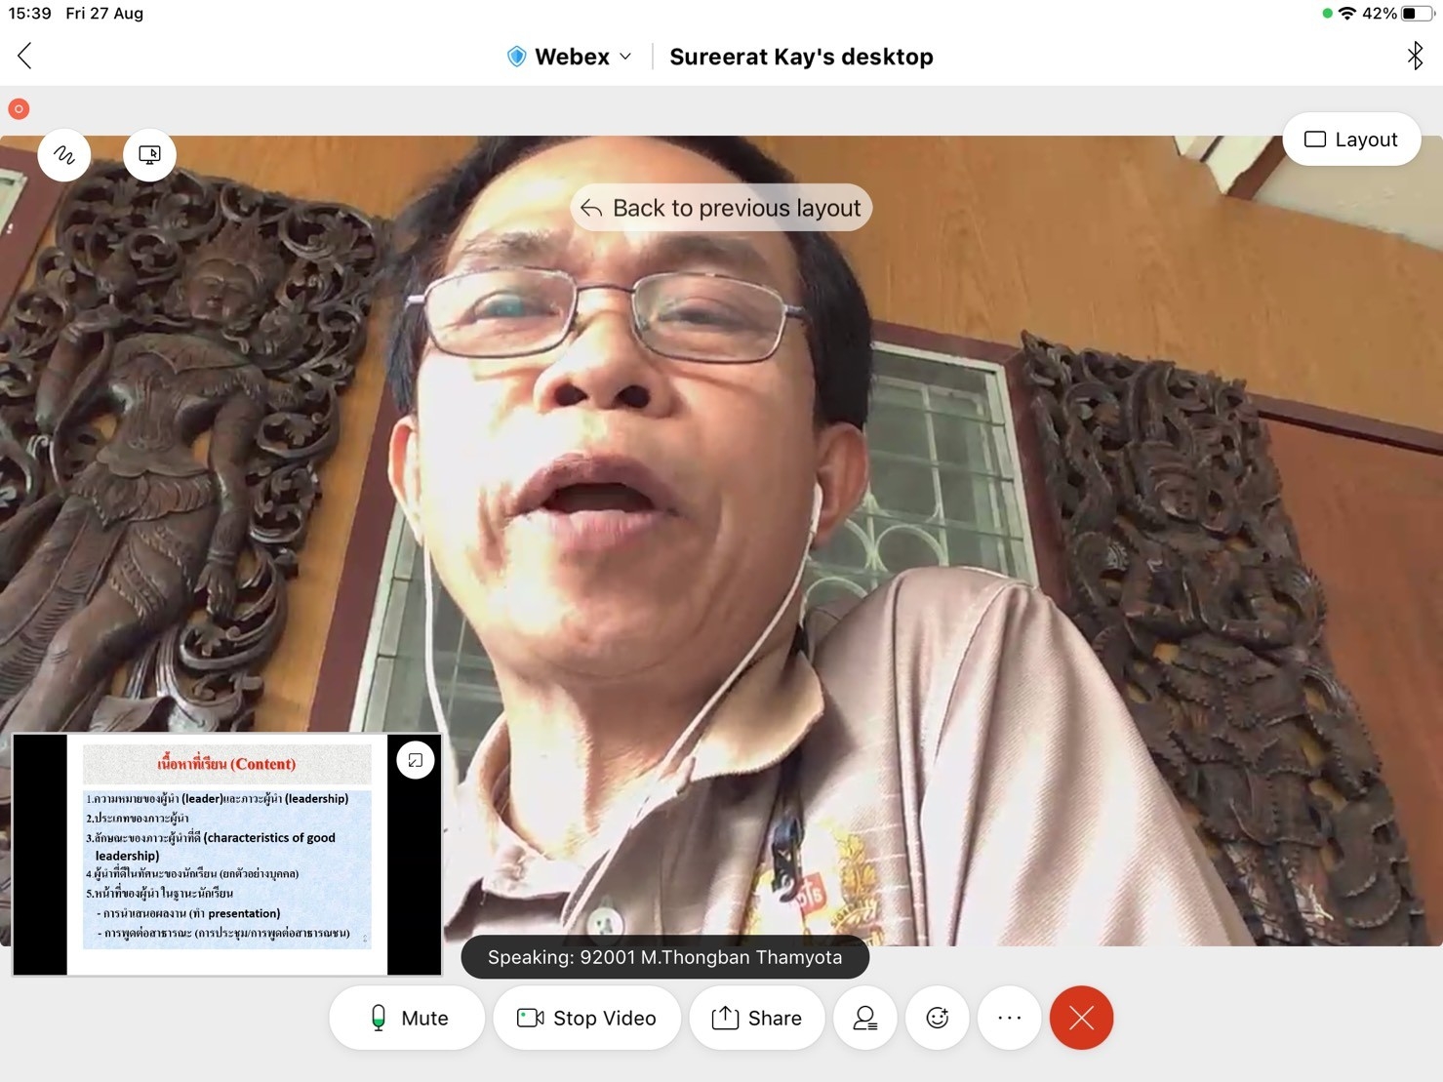Tap the battery indicator in status bar
The image size is (1443, 1082).
tap(1415, 14)
